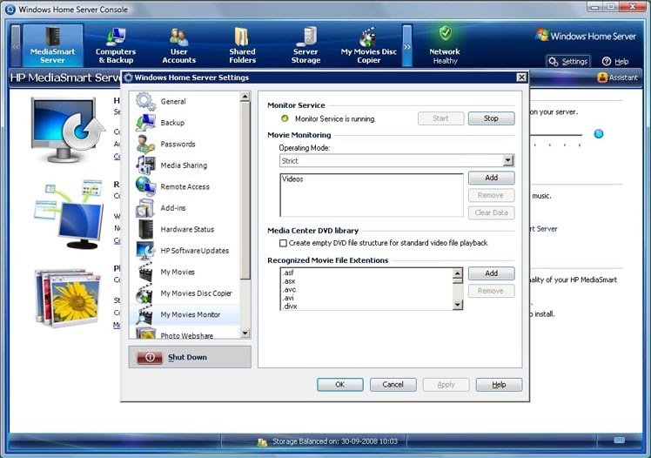Viewport: 651px width, 458px height.
Task: Expand more console tabs with right chevron
Action: 407,45
